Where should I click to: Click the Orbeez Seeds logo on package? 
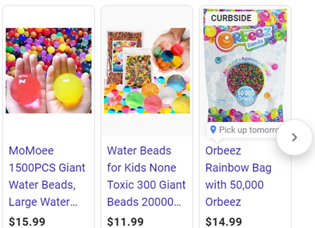click(245, 39)
